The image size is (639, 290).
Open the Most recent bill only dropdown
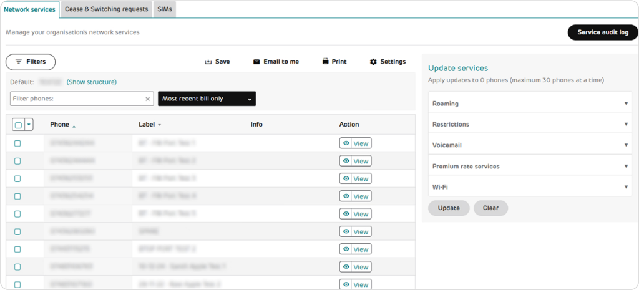click(x=207, y=99)
